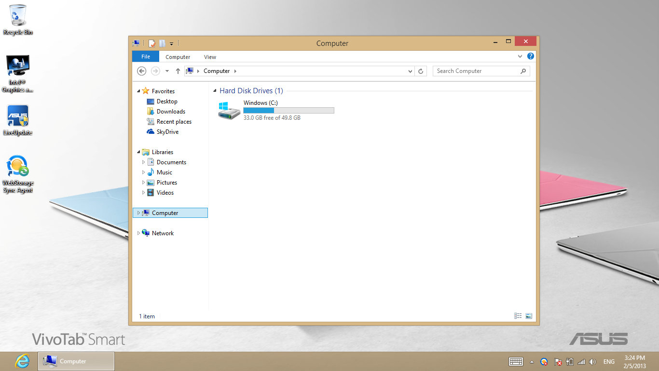
Task: Click the search magnifier icon
Action: tap(523, 71)
